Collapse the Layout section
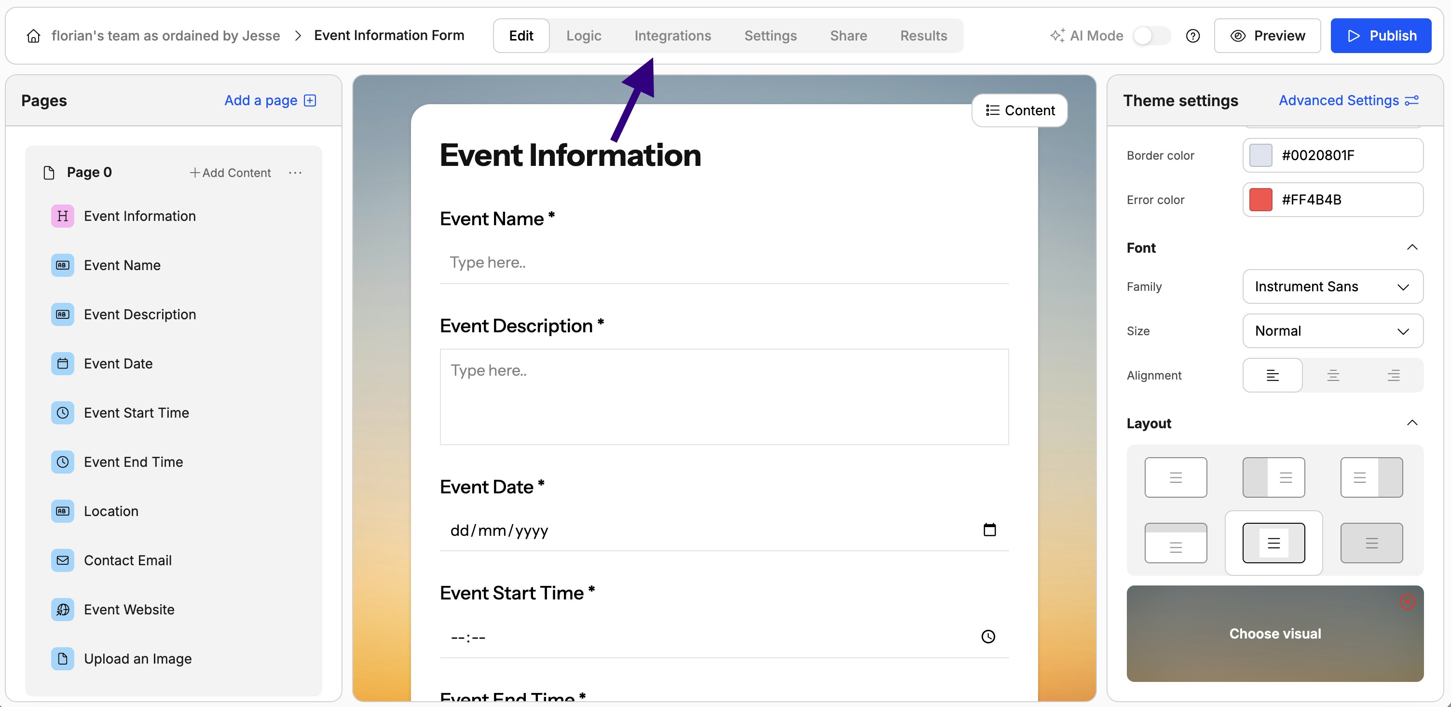The image size is (1451, 707). click(1412, 423)
